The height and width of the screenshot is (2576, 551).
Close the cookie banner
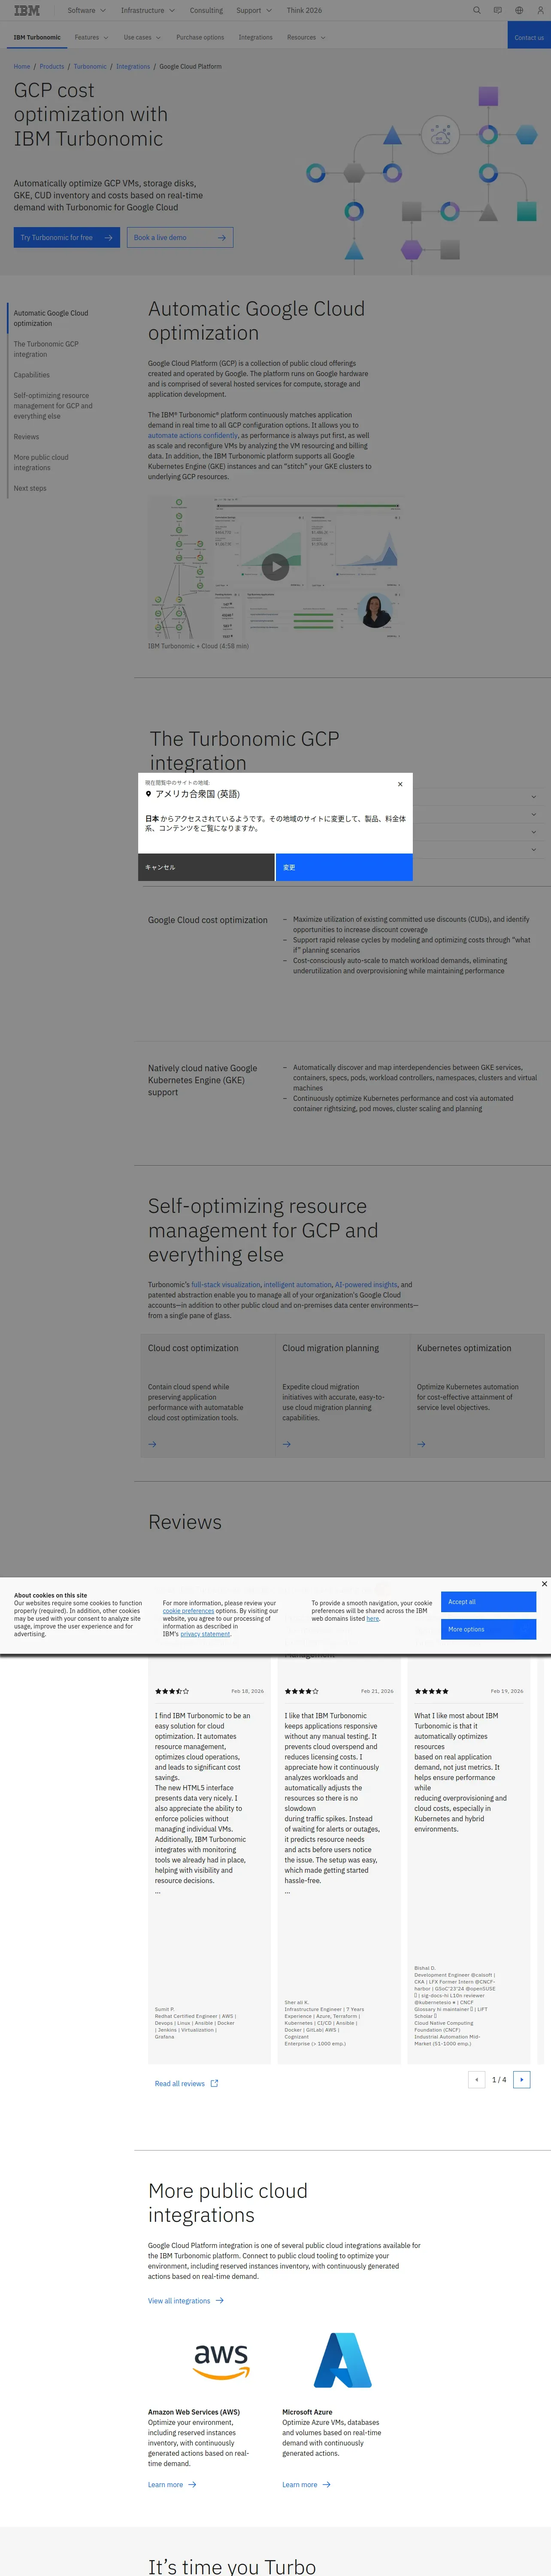click(x=544, y=1584)
